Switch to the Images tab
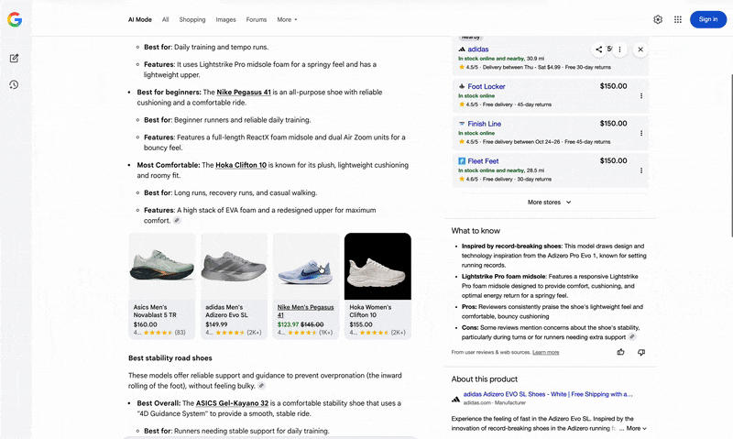733x439 pixels. tap(225, 19)
